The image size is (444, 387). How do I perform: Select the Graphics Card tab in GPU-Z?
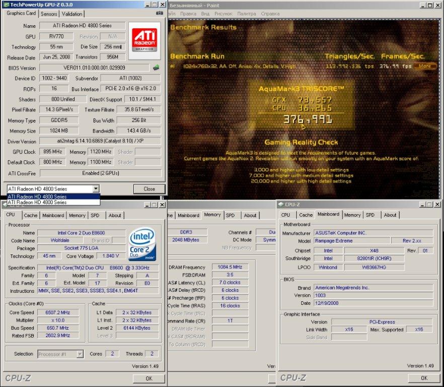coord(21,13)
